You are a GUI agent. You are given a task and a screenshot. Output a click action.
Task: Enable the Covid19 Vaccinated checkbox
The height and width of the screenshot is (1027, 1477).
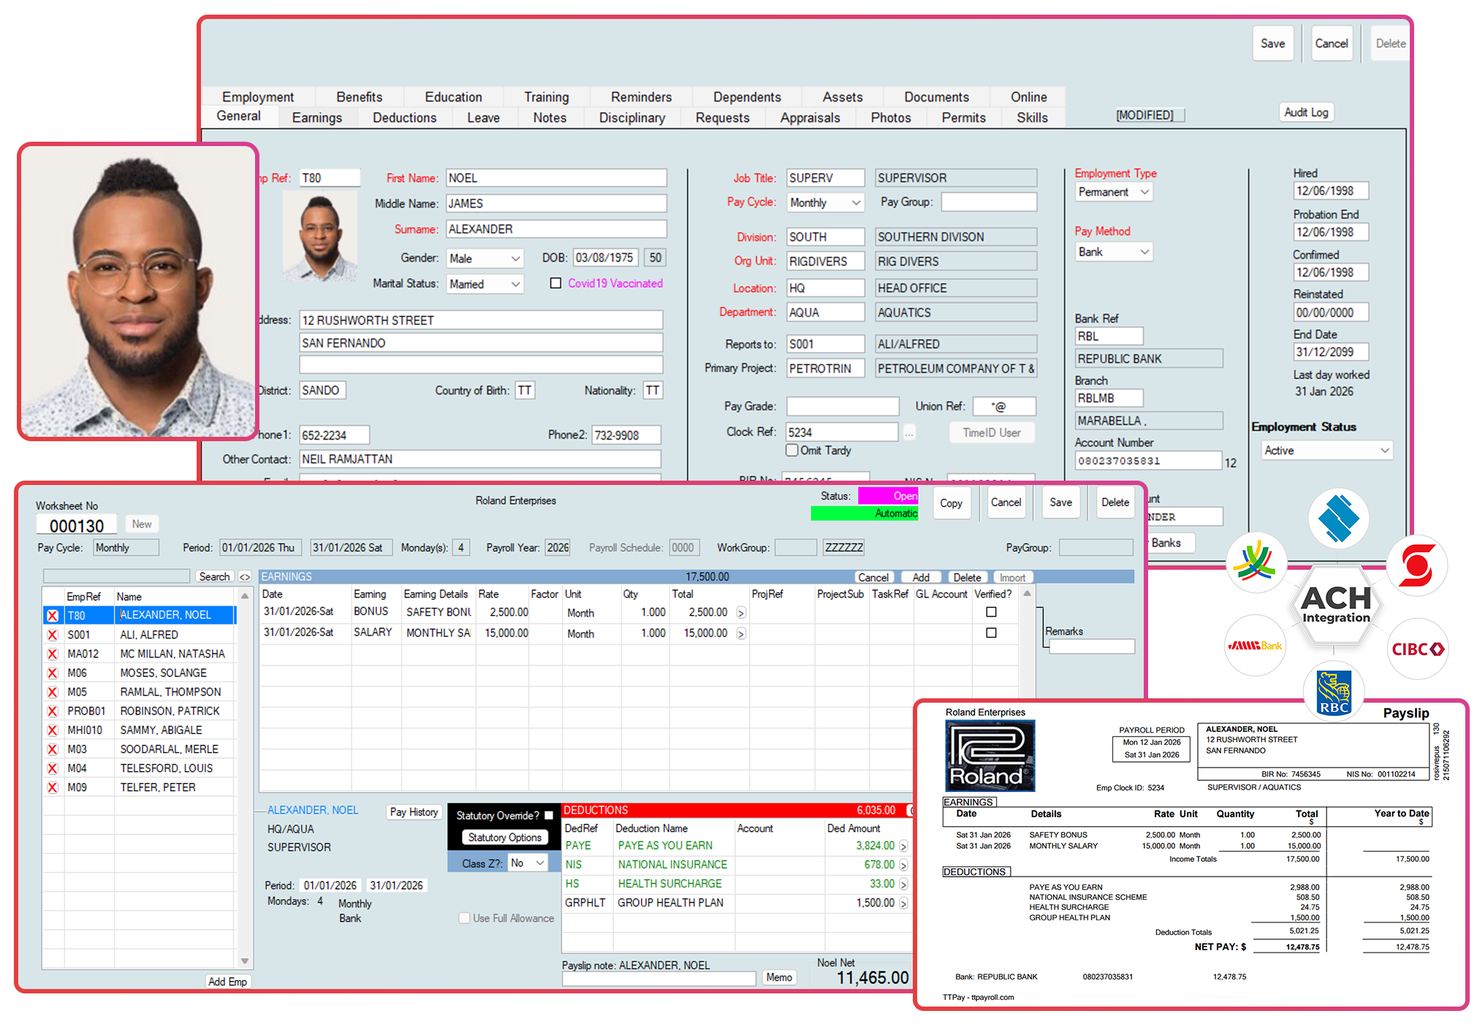click(x=556, y=283)
